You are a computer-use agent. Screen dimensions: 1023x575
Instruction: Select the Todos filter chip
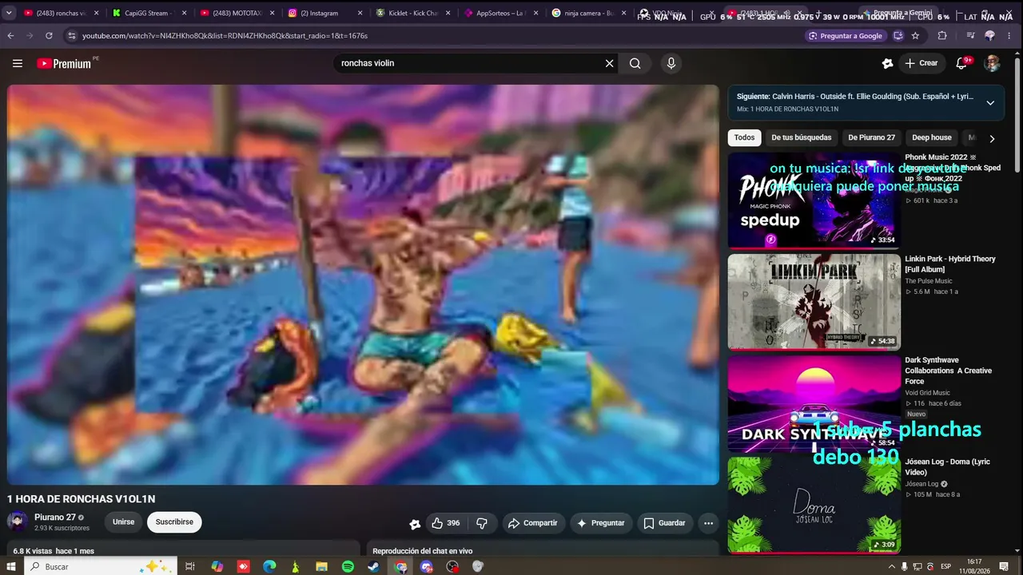(744, 137)
